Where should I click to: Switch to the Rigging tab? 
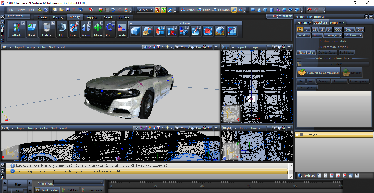coord(92,17)
